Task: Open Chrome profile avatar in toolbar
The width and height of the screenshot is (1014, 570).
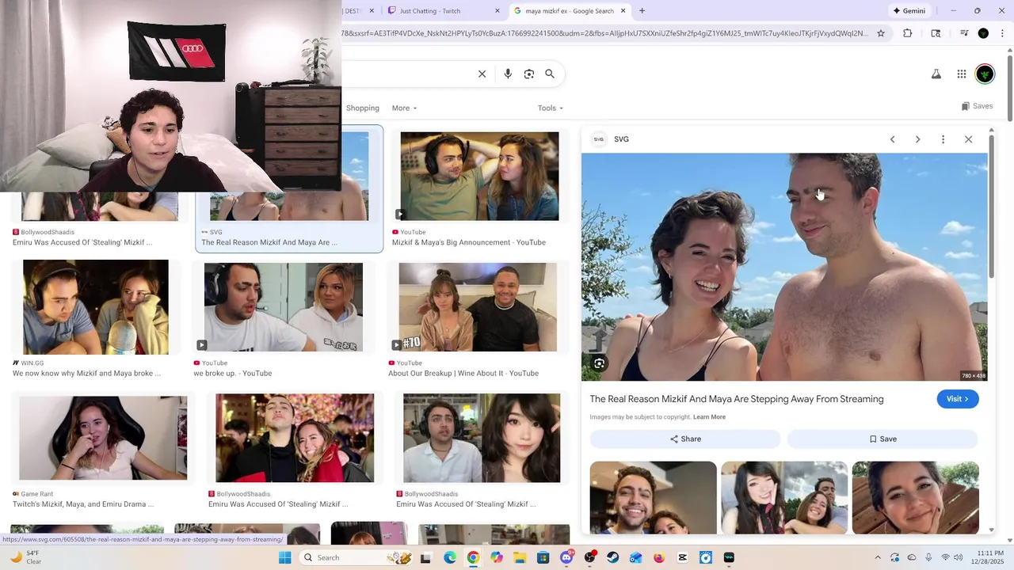Action: (x=983, y=33)
